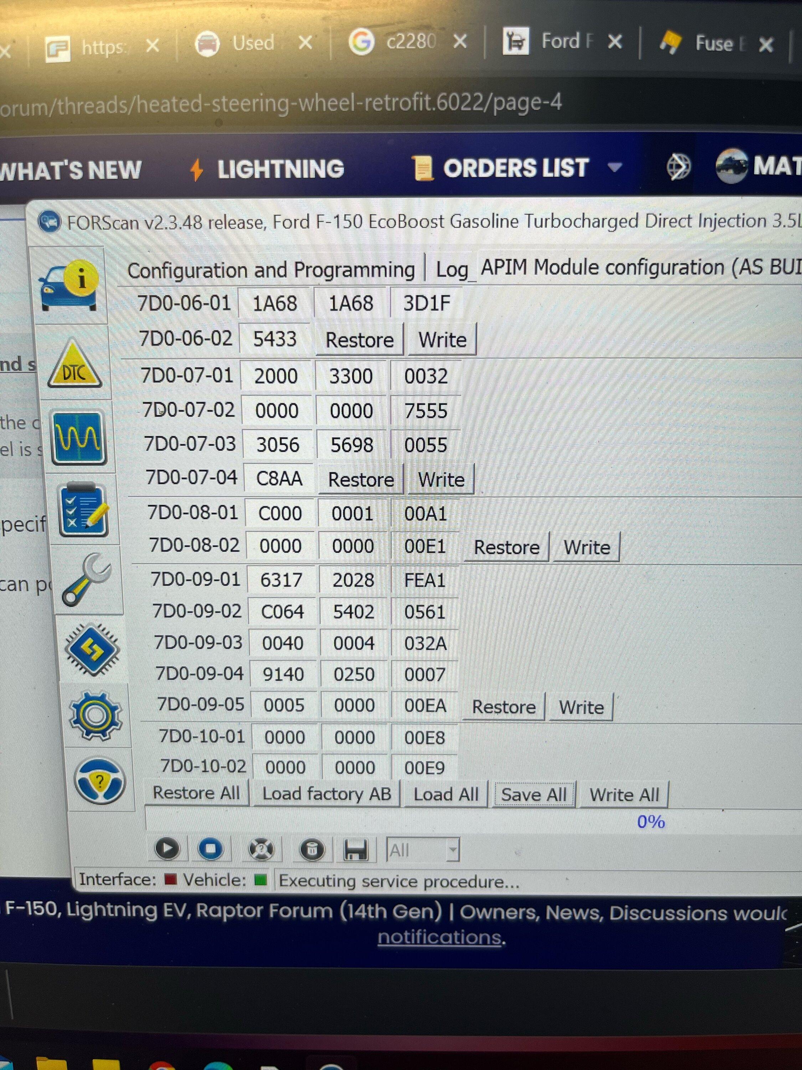Click the C8AA field in row 7D0-07-04
The height and width of the screenshot is (1070, 802).
pos(279,478)
